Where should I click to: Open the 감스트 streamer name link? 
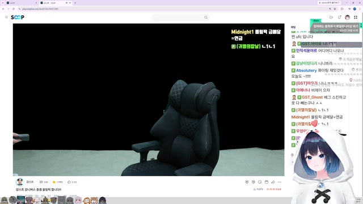pos(30,182)
